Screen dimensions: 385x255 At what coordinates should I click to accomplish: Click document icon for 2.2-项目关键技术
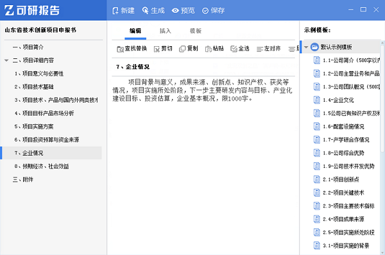coord(317,192)
